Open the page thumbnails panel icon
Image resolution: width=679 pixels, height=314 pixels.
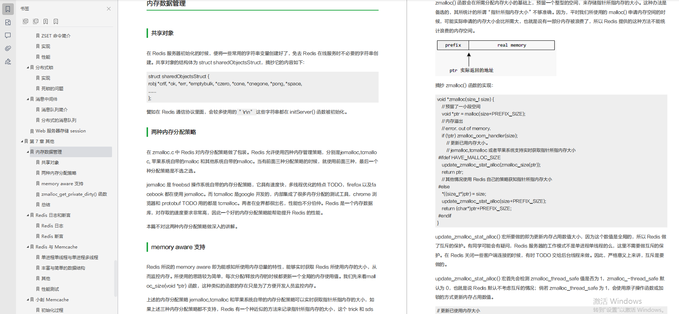click(8, 23)
